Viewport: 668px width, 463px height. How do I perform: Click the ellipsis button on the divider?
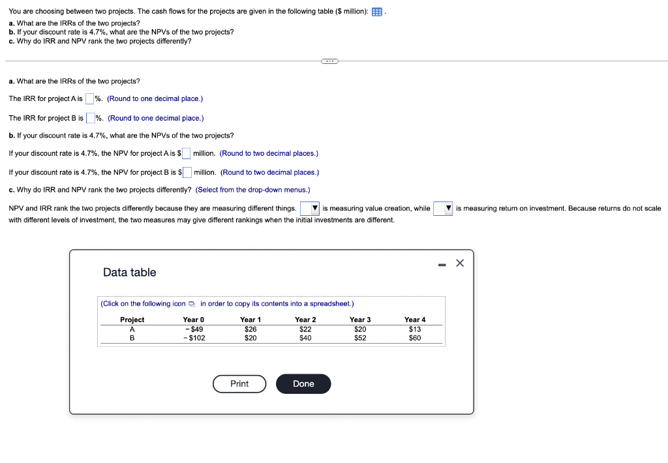click(x=329, y=61)
